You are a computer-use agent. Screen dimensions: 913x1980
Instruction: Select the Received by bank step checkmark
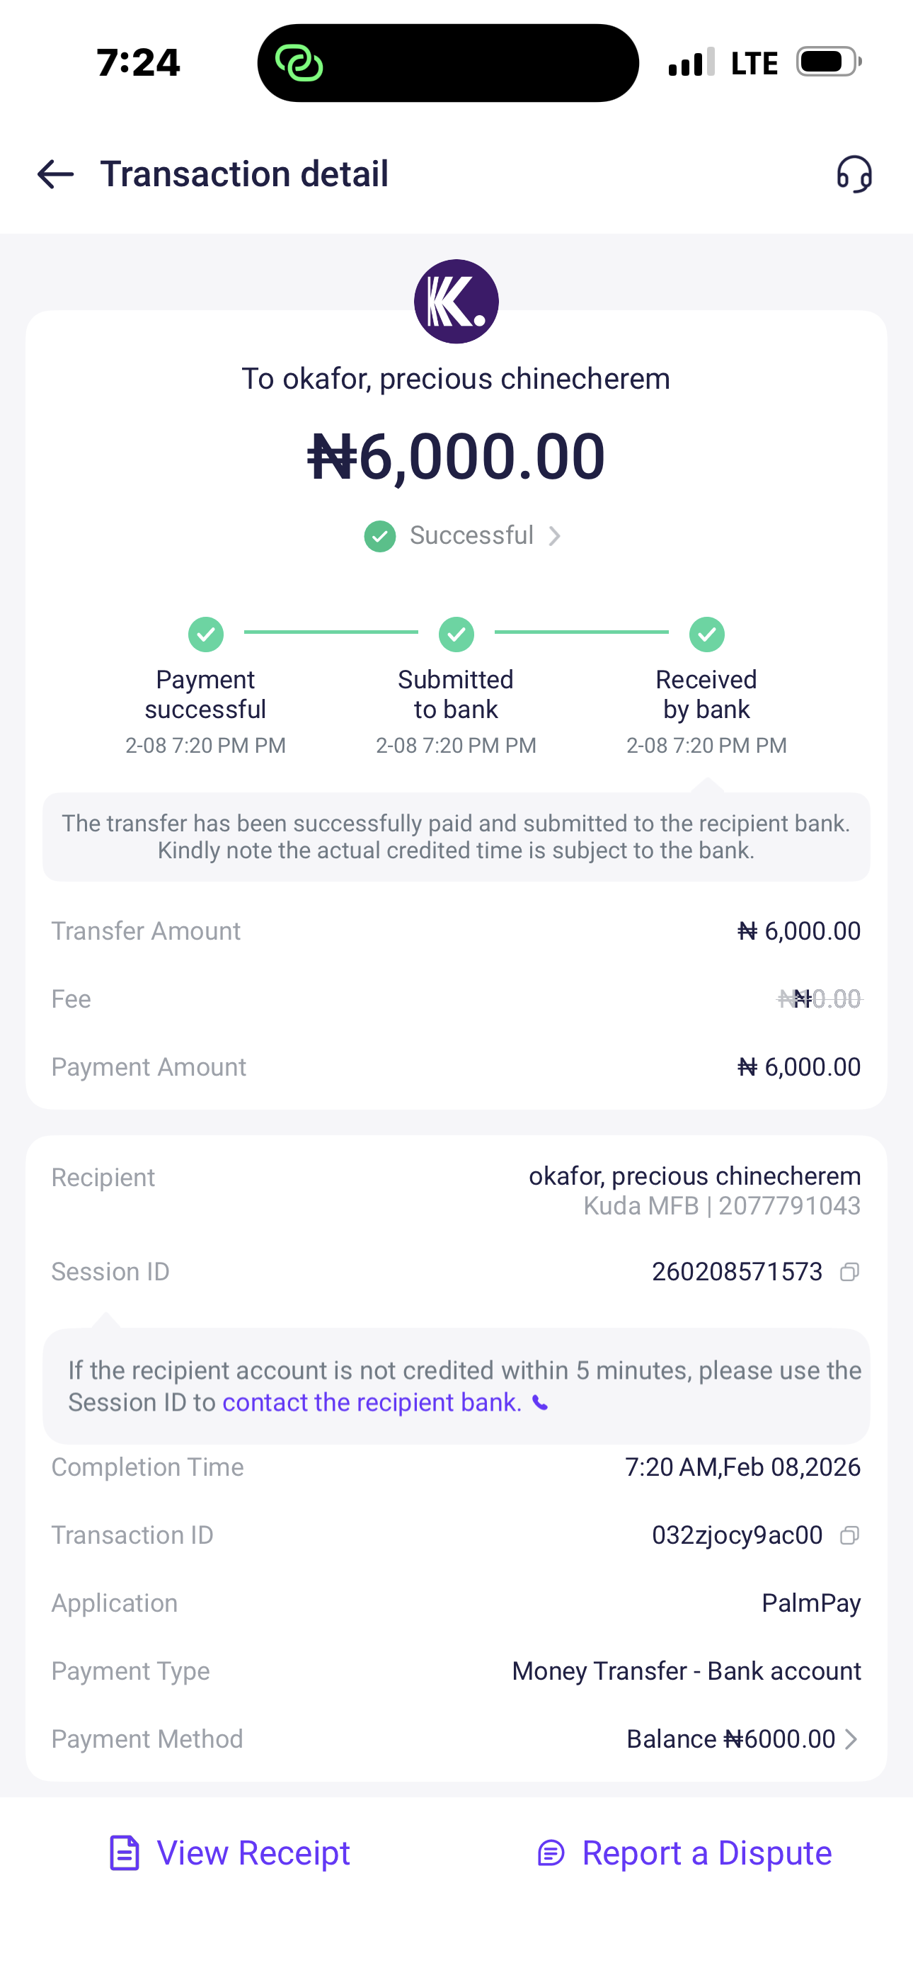tap(706, 634)
